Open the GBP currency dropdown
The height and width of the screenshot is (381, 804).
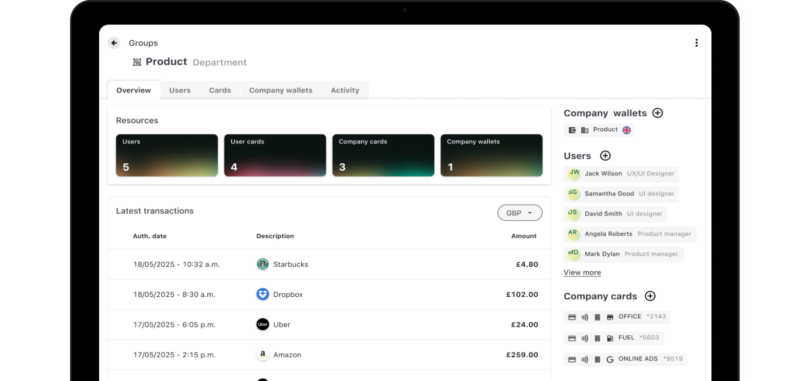pyautogui.click(x=520, y=213)
